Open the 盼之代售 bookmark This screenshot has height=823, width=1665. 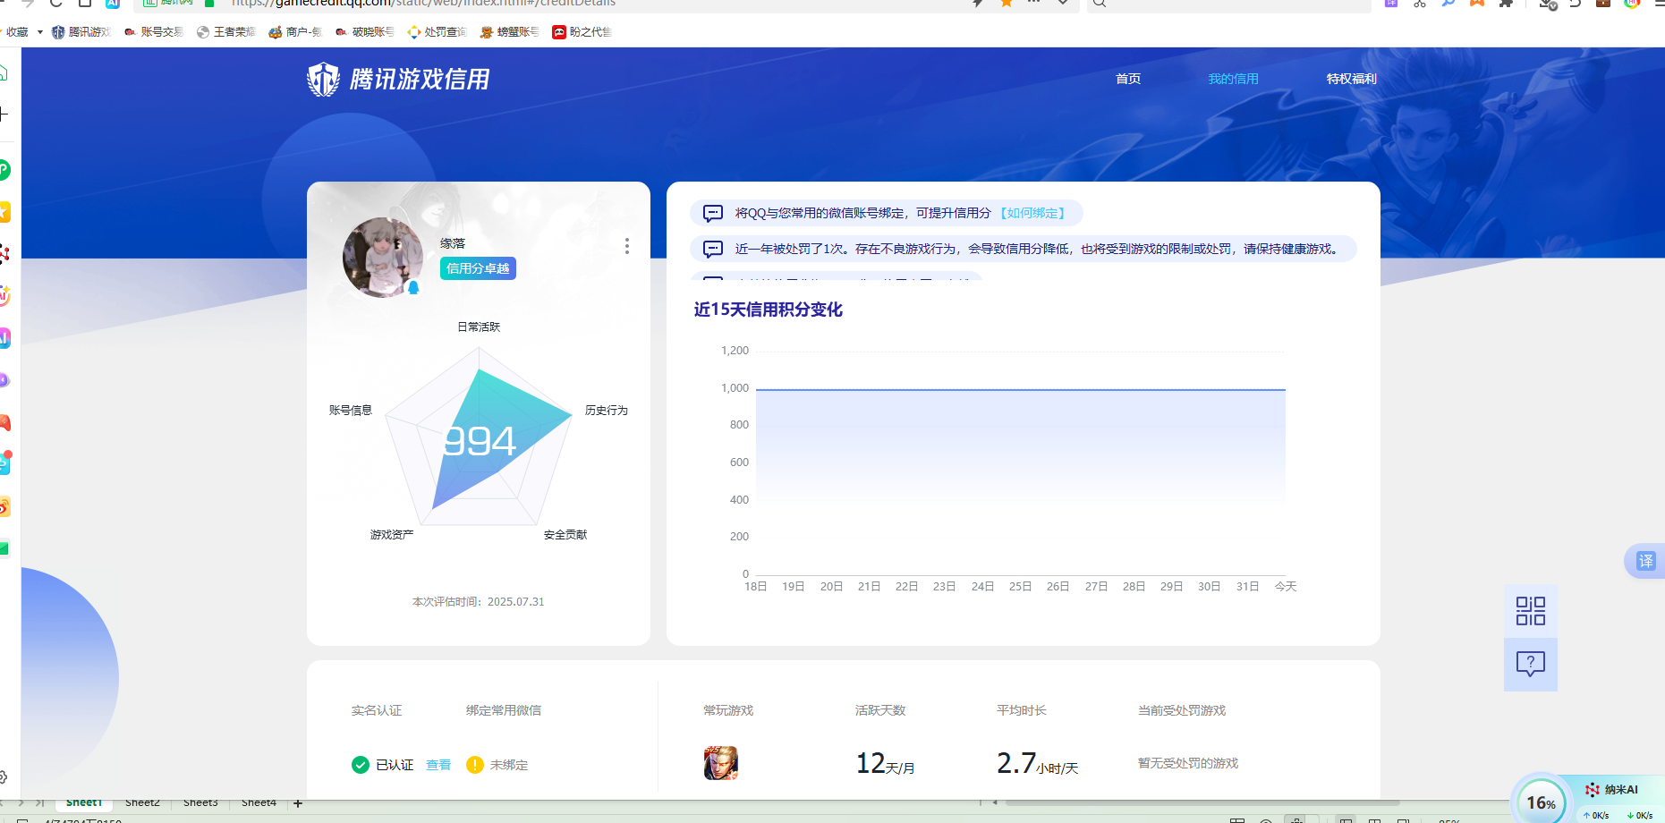(582, 32)
